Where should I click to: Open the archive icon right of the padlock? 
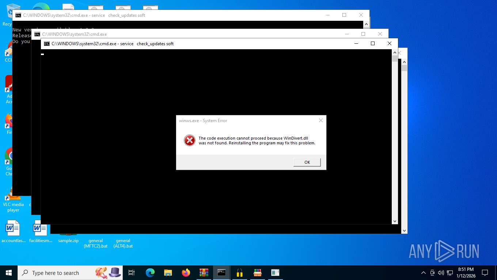pos(258,273)
